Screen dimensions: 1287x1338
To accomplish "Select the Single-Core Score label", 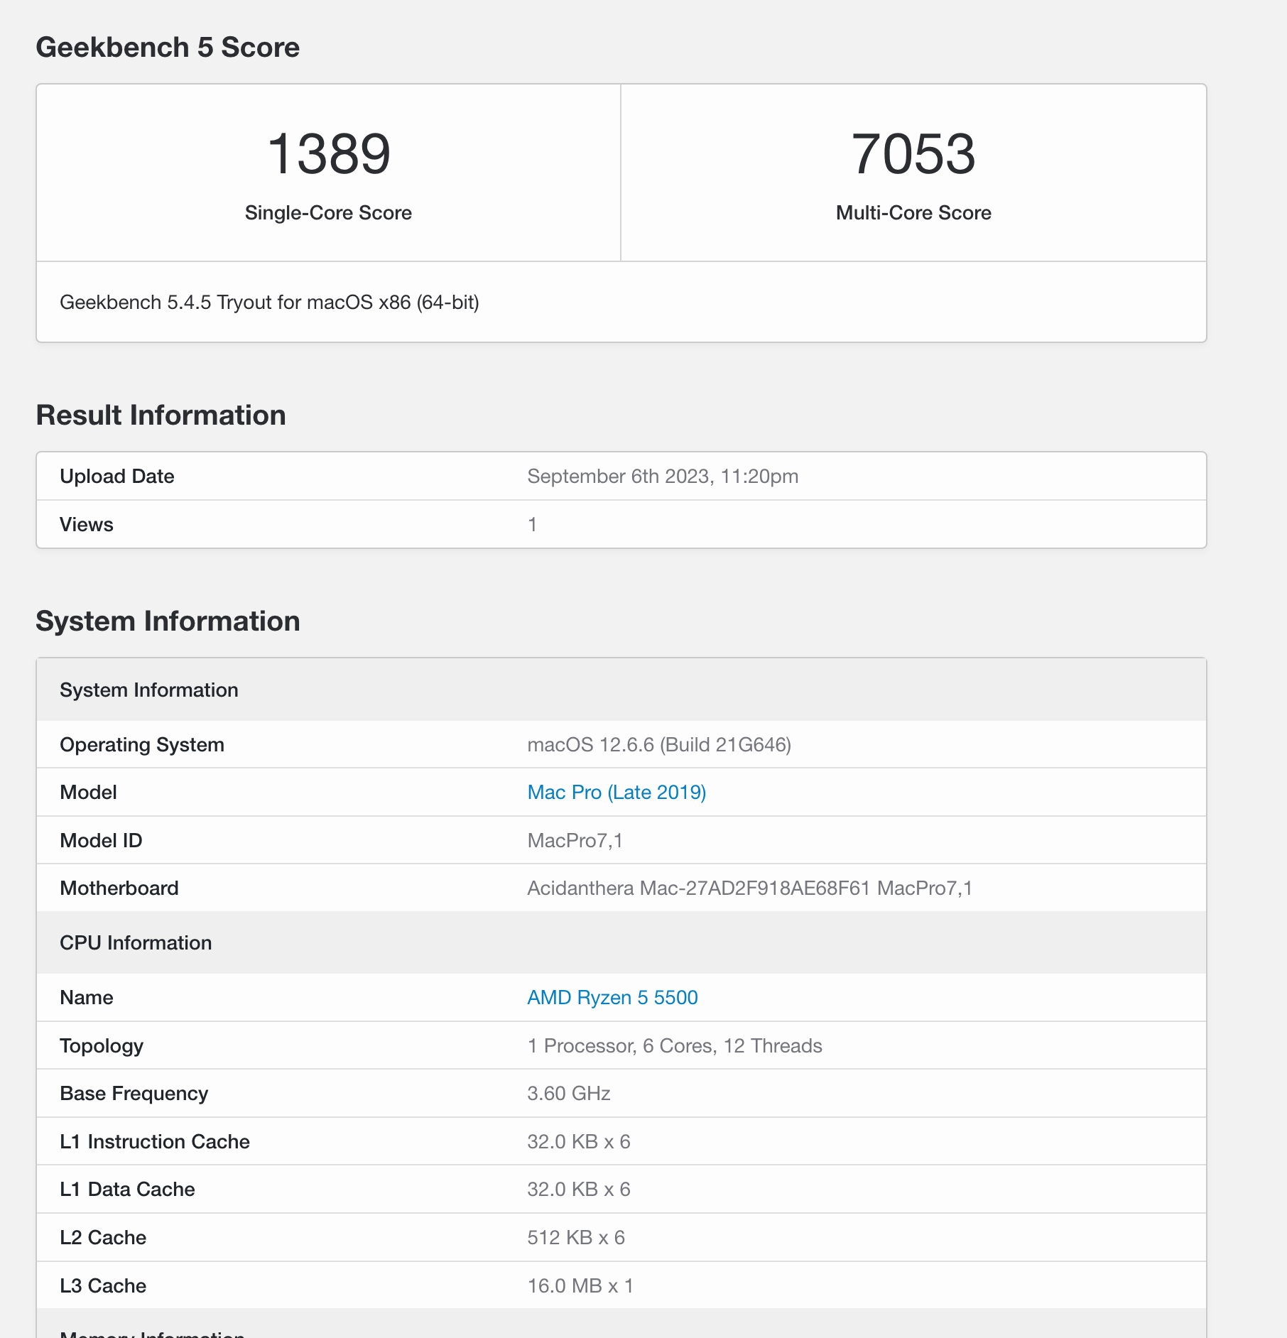I will pyautogui.click(x=328, y=212).
